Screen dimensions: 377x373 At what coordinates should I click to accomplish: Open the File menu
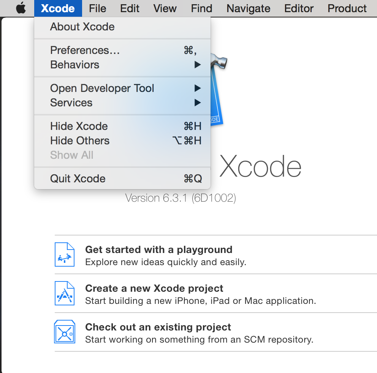tap(98, 8)
